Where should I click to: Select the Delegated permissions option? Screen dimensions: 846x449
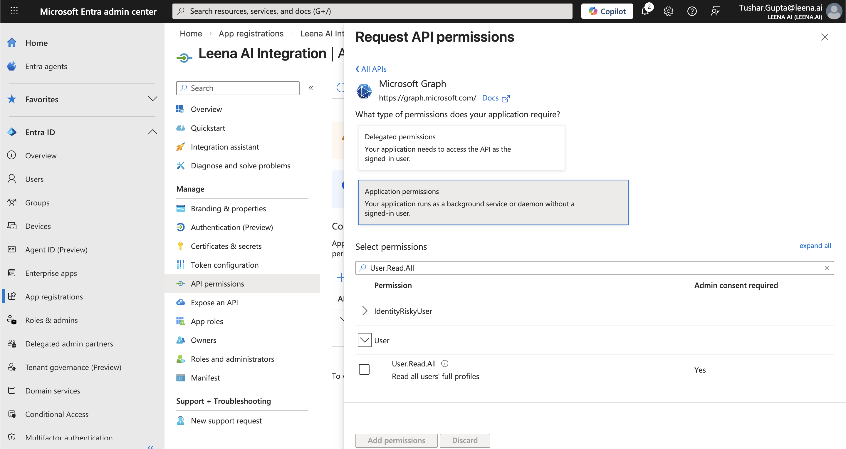(461, 148)
